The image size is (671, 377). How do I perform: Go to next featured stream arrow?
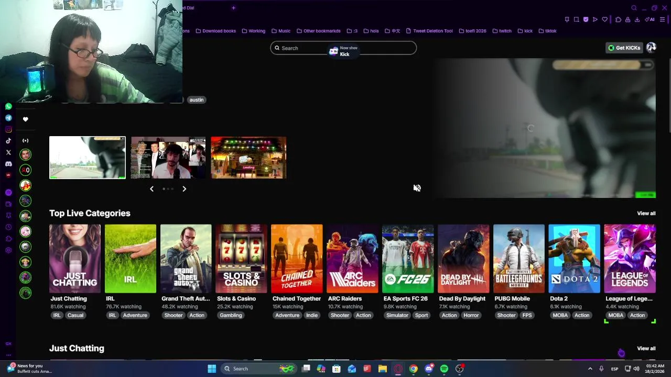pos(184,188)
